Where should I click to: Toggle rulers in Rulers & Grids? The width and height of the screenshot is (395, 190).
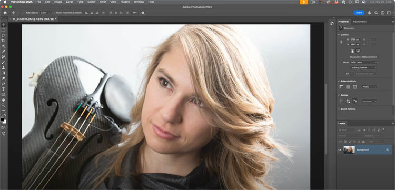(x=341, y=87)
